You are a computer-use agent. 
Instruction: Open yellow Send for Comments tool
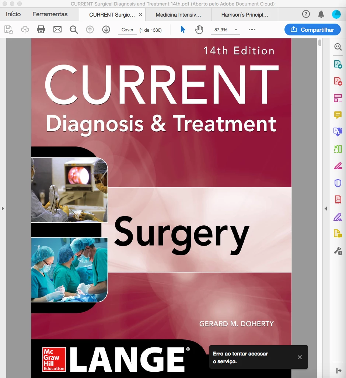coord(338,234)
